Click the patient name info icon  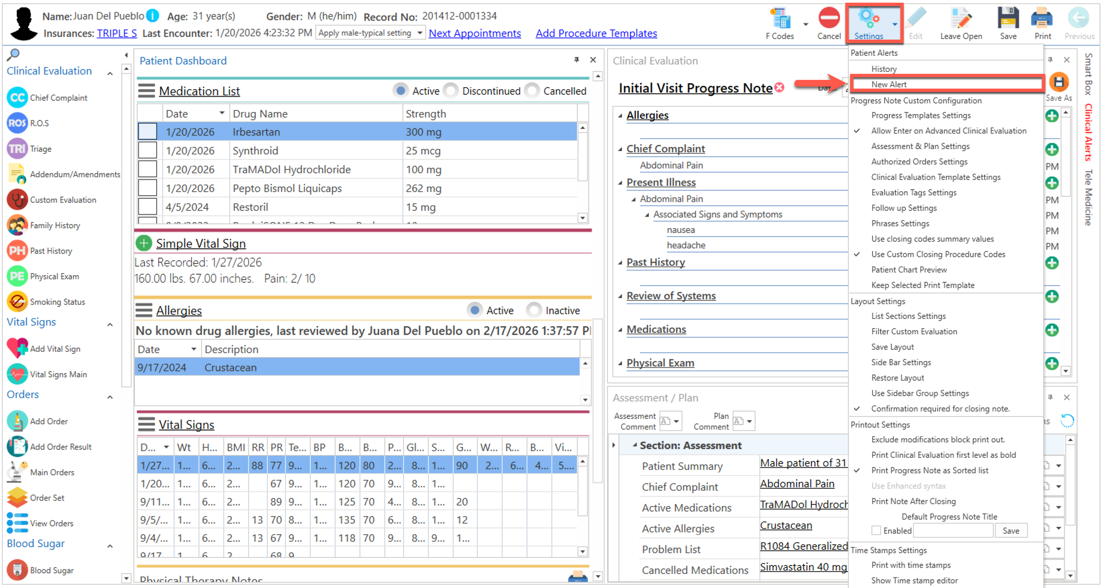pyautogui.click(x=153, y=16)
